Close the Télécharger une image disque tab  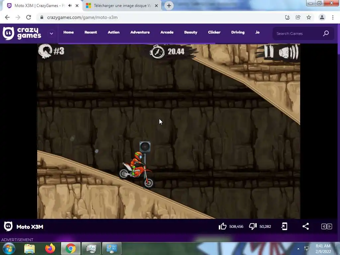tap(156, 6)
